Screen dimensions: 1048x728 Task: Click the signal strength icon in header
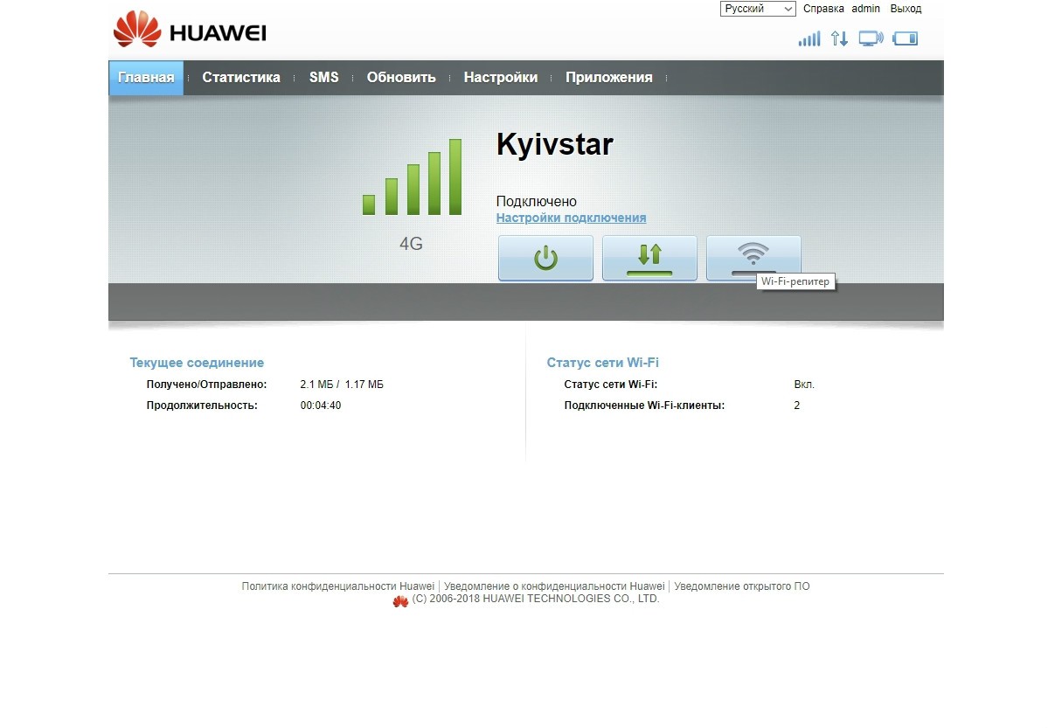809,38
